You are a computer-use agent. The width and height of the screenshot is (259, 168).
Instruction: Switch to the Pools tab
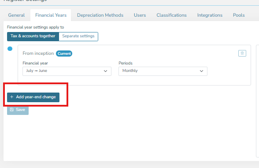click(x=239, y=15)
